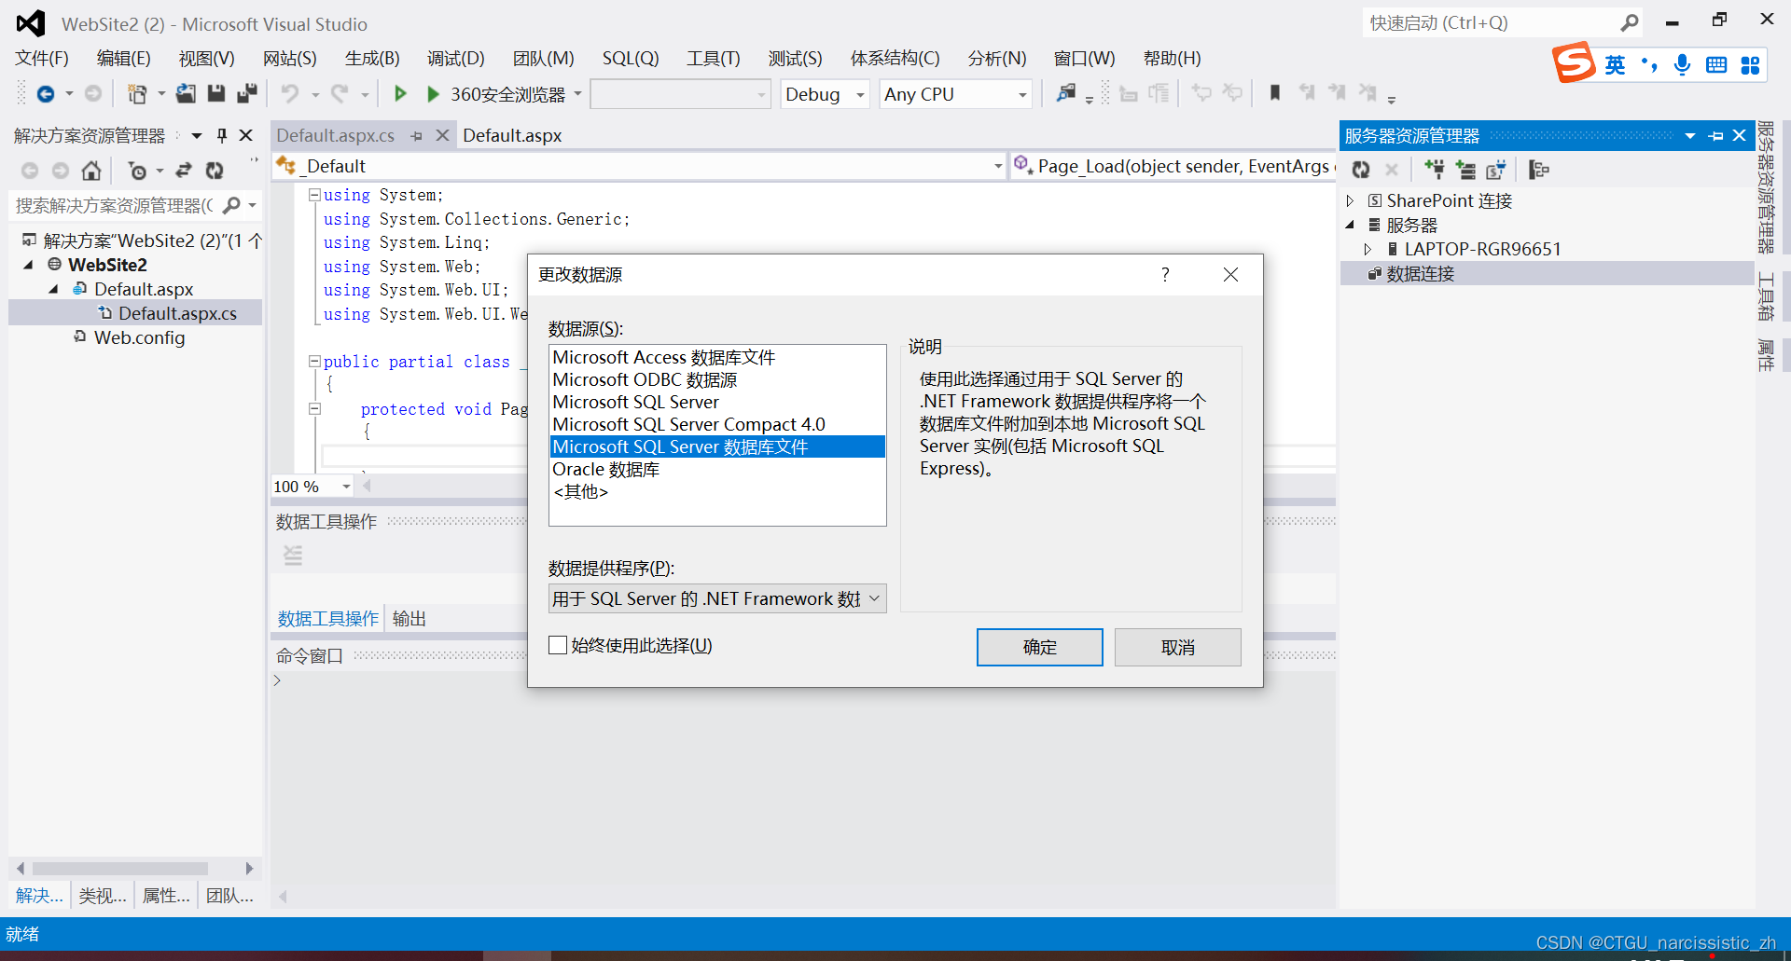Open the SQL(Q) menu

[x=631, y=58]
